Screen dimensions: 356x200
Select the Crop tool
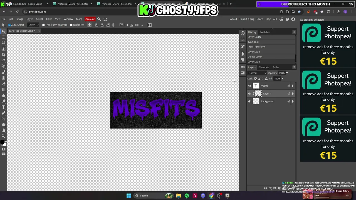click(x=4, y=54)
